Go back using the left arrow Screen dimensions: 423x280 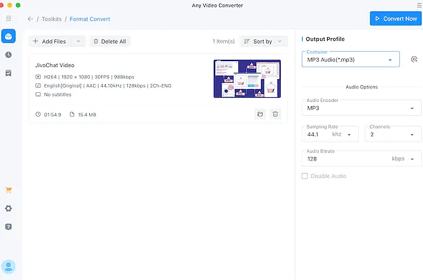tap(31, 19)
